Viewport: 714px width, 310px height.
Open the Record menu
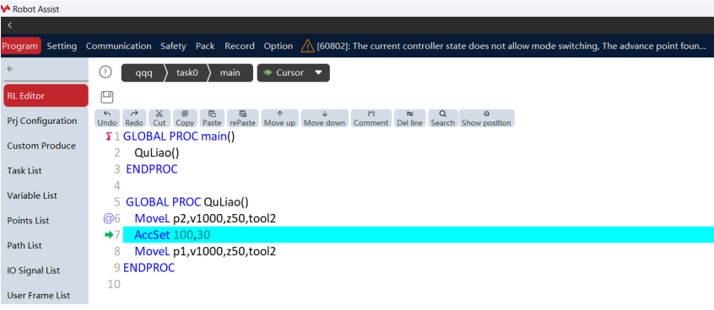(240, 45)
